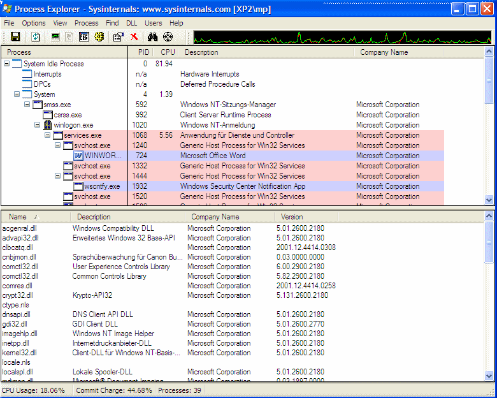
Task: Select the crosshair Find Window's Process icon
Action: point(168,37)
